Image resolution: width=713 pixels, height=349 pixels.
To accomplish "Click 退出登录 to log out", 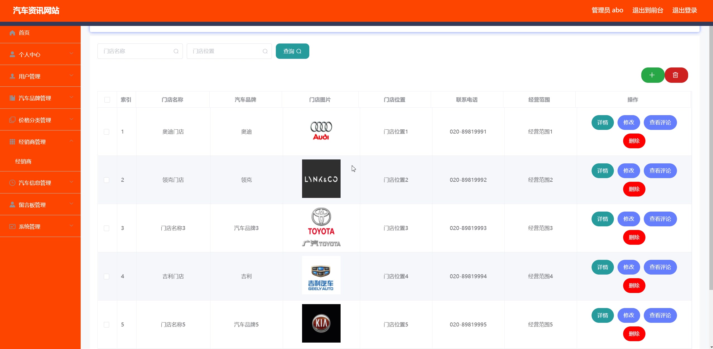I will click(x=685, y=10).
